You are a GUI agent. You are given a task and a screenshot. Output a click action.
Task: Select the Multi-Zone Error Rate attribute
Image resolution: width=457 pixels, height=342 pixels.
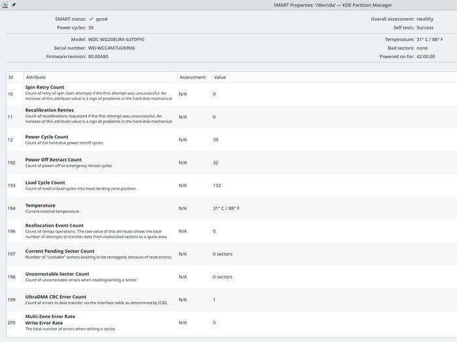[50, 317]
